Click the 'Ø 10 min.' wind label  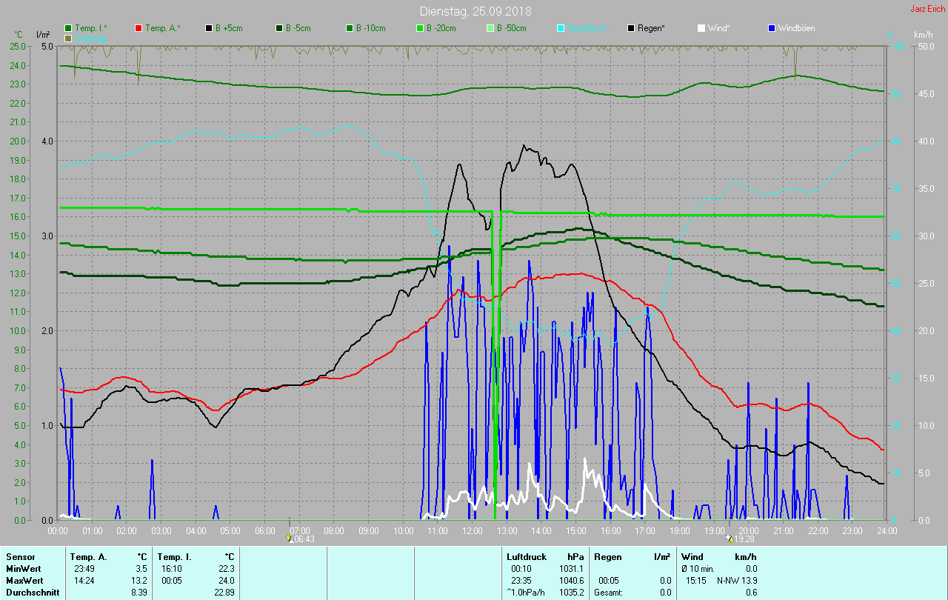tap(698, 568)
